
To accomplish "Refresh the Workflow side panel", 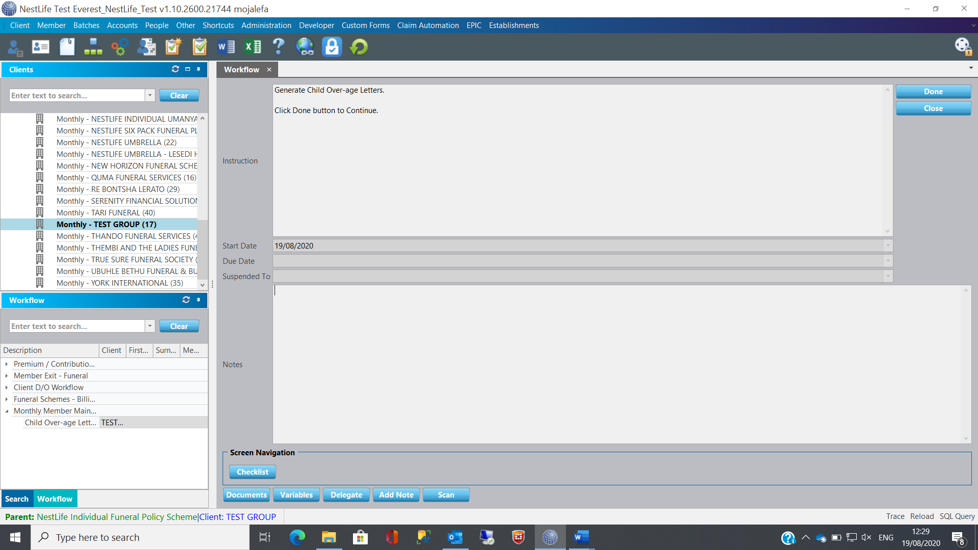I will 186,300.
